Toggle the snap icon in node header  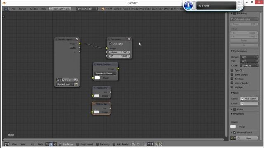click(145, 144)
